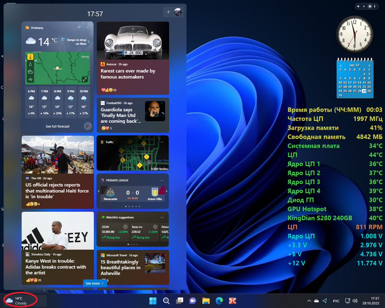The height and width of the screenshot is (308, 385).
Task: Open 10 PM hourly forecast tile
Action: 84,103
